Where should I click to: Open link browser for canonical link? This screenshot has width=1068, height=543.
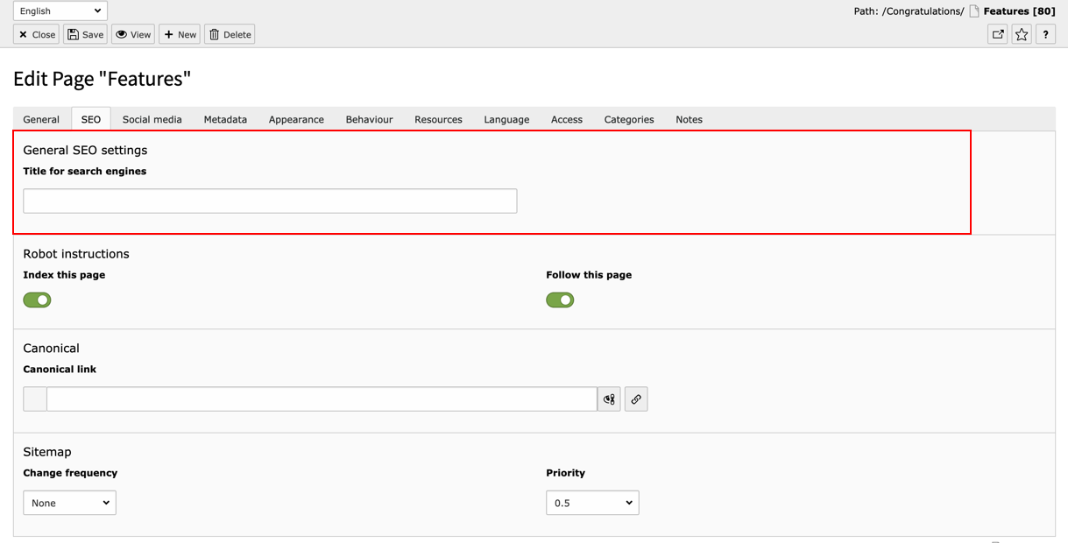coord(636,399)
